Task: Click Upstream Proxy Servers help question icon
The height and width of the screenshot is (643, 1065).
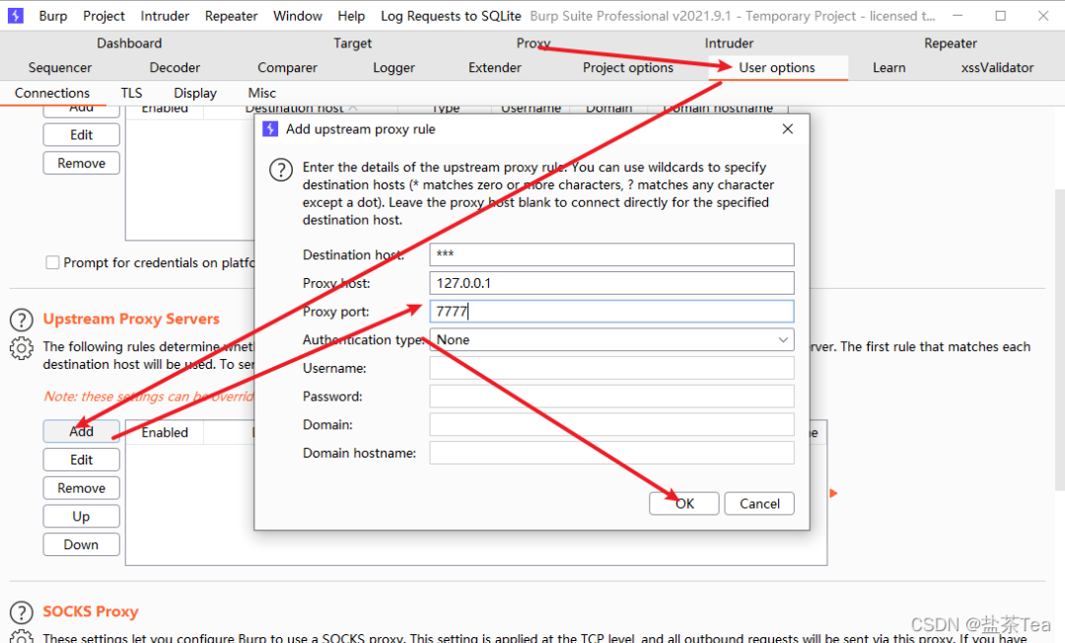Action: click(x=22, y=320)
